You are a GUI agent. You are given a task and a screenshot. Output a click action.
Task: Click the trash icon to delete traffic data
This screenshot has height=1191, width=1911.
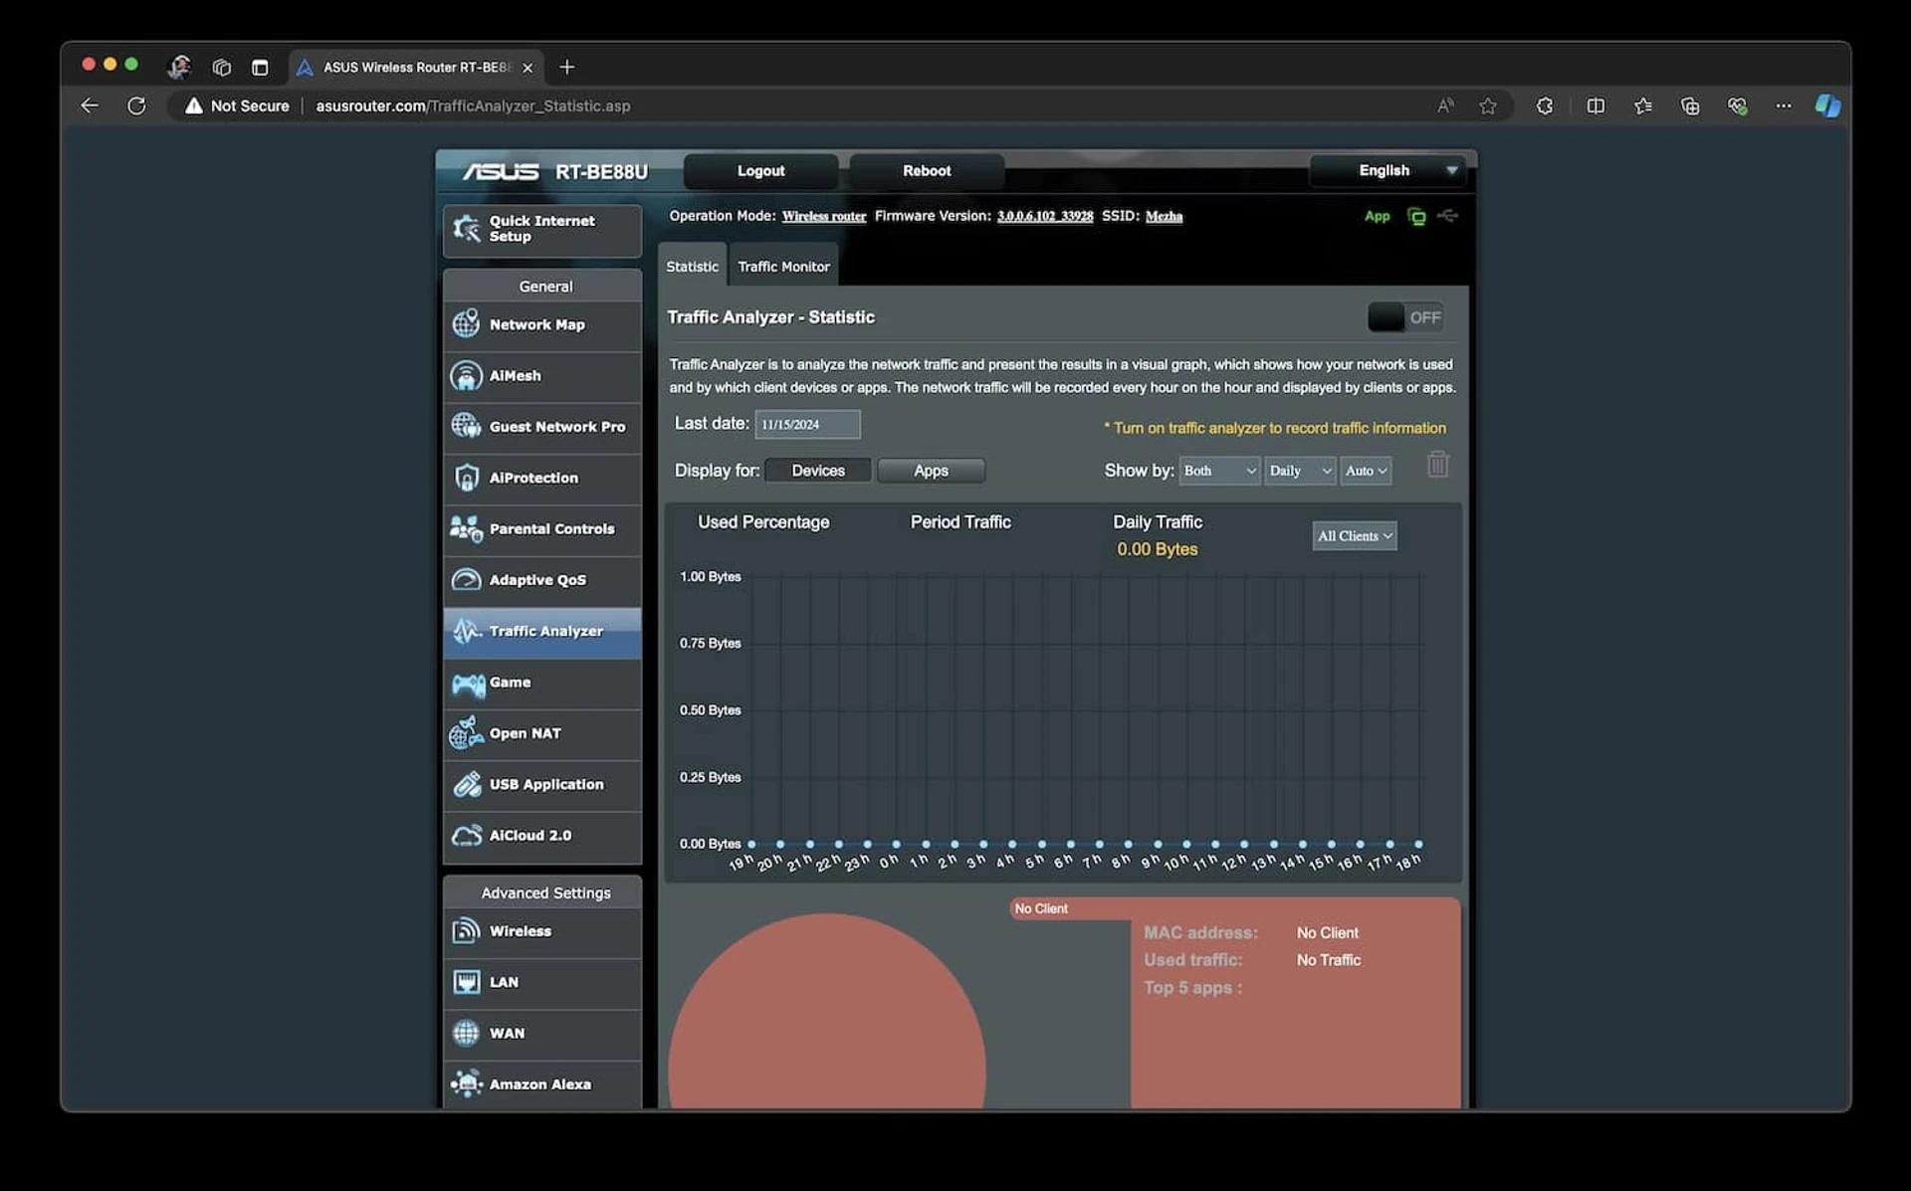[1437, 464]
